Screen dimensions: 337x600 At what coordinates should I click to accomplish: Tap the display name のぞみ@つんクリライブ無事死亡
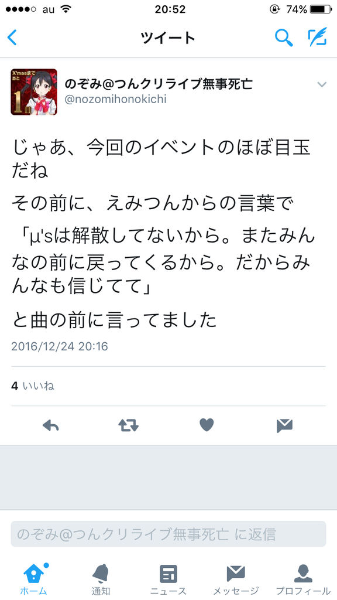159,83
